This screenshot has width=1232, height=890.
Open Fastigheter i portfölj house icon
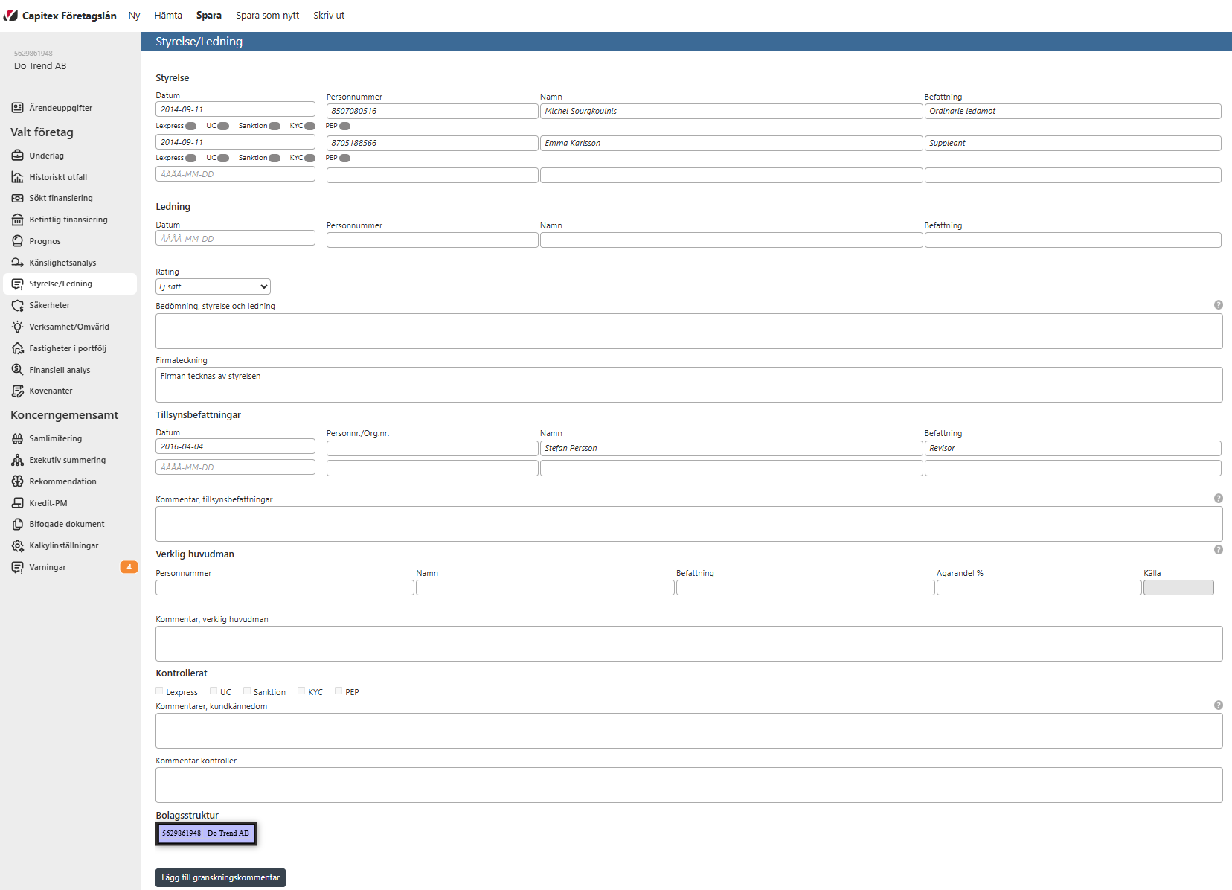17,348
